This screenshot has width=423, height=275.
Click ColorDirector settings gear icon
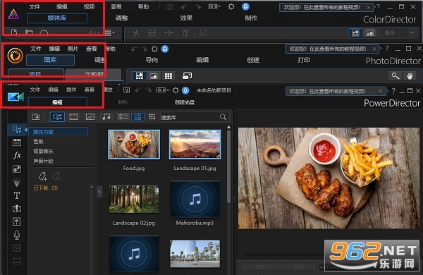pos(231,6)
